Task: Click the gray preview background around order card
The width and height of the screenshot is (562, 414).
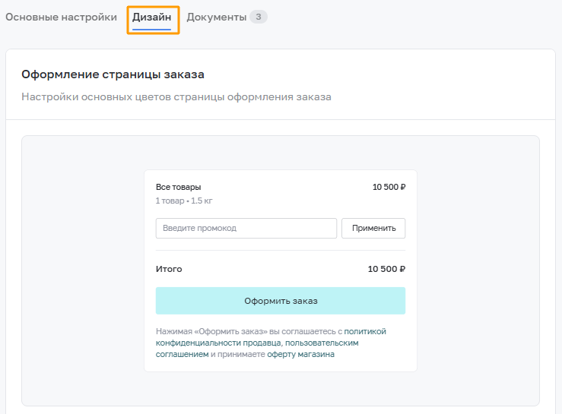Action: pos(82,270)
